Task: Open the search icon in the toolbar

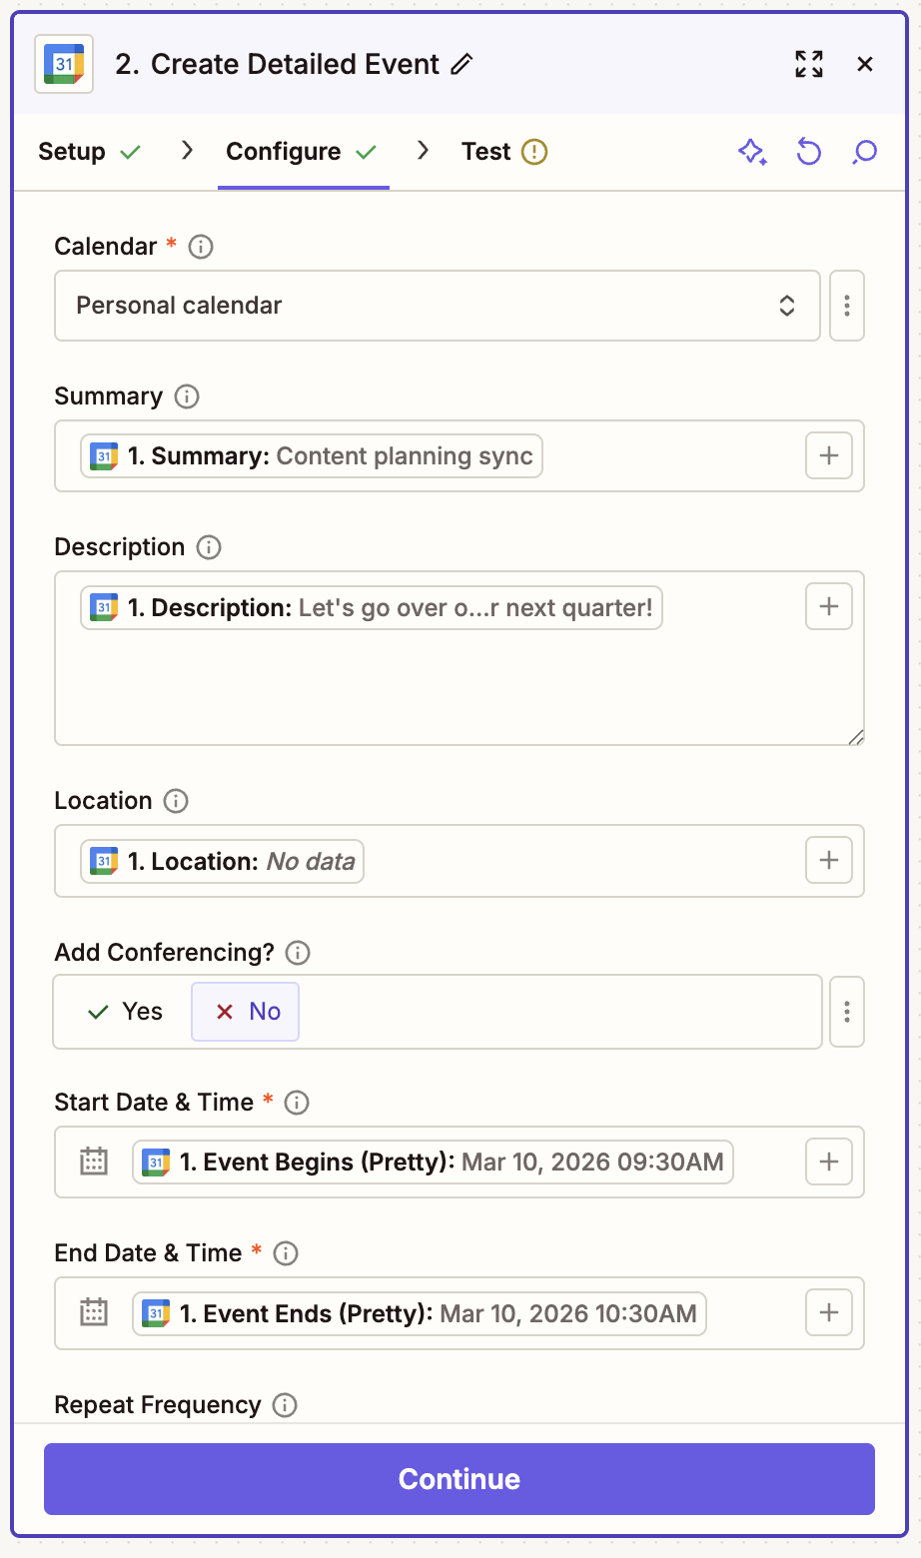Action: click(x=863, y=151)
